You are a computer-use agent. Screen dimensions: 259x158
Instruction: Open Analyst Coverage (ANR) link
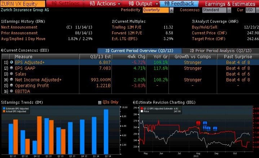click(x=215, y=21)
